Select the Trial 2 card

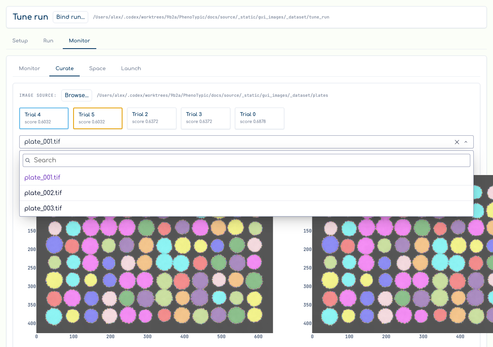tap(152, 118)
